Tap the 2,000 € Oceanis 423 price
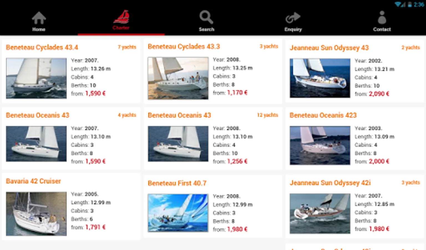 point(379,161)
